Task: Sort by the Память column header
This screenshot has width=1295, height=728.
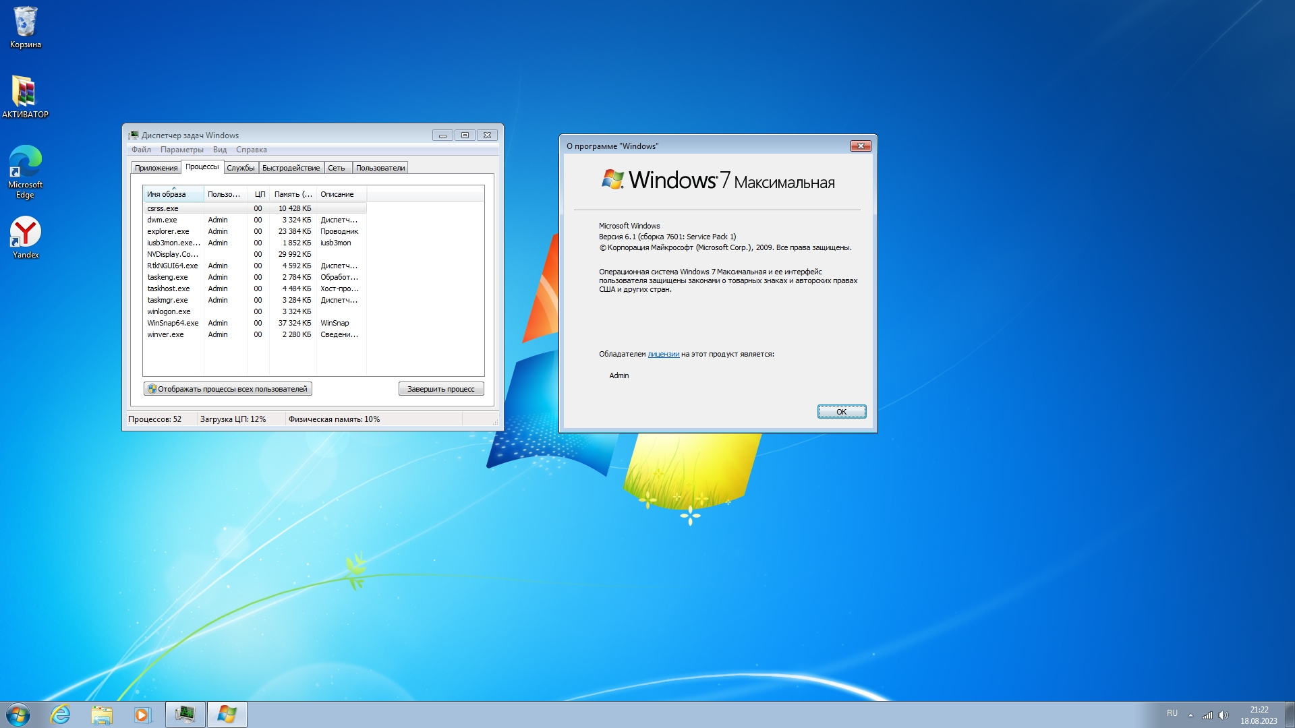Action: coord(293,194)
